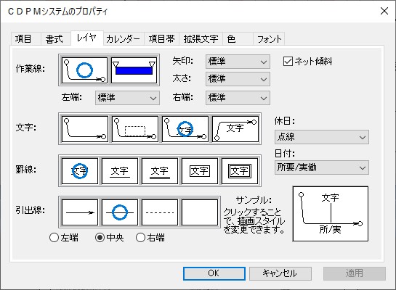
Task: Select plain 文字 without border in 罫線 row
Action: [80, 171]
